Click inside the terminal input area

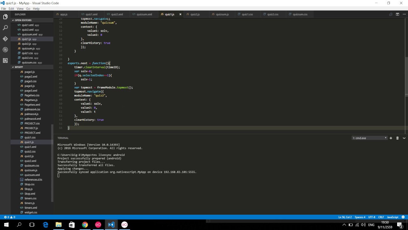(229, 175)
